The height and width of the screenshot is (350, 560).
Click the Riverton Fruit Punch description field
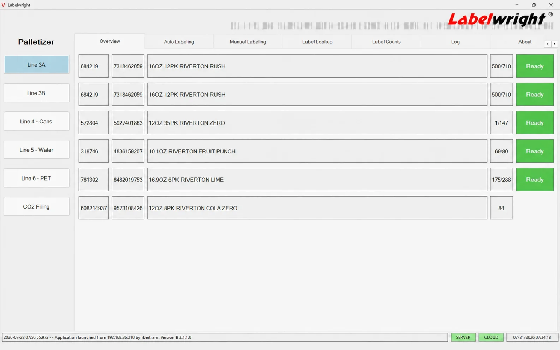point(317,151)
